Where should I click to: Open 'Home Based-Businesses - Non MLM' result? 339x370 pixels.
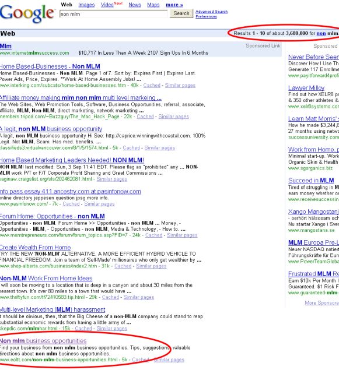(x=50, y=66)
